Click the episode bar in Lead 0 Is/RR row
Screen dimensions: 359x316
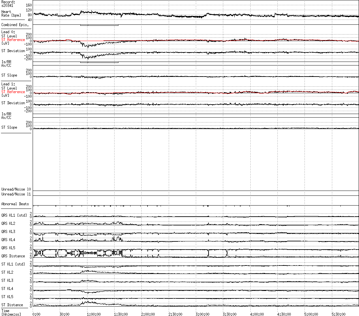pyautogui.click(x=99, y=62)
